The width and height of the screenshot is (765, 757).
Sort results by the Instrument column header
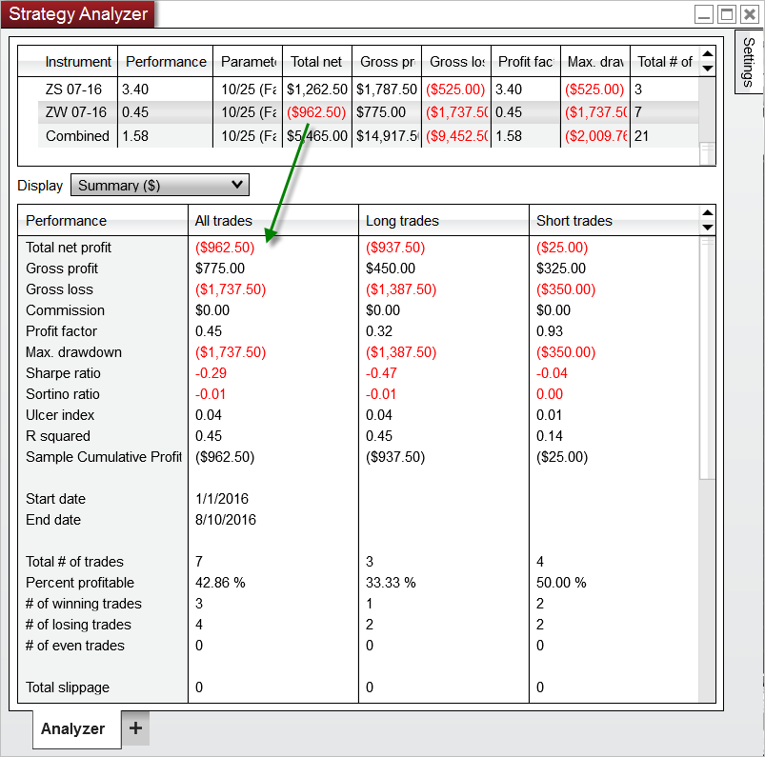pyautogui.click(x=78, y=61)
